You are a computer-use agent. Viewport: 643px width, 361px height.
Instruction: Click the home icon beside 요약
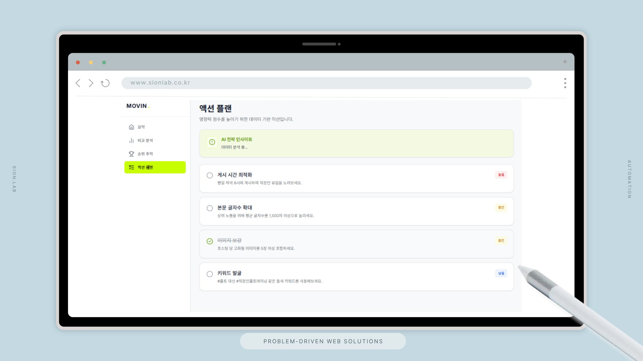coord(131,127)
